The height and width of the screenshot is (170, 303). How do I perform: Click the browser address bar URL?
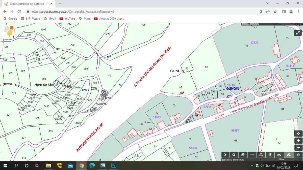pyautogui.click(x=73, y=12)
